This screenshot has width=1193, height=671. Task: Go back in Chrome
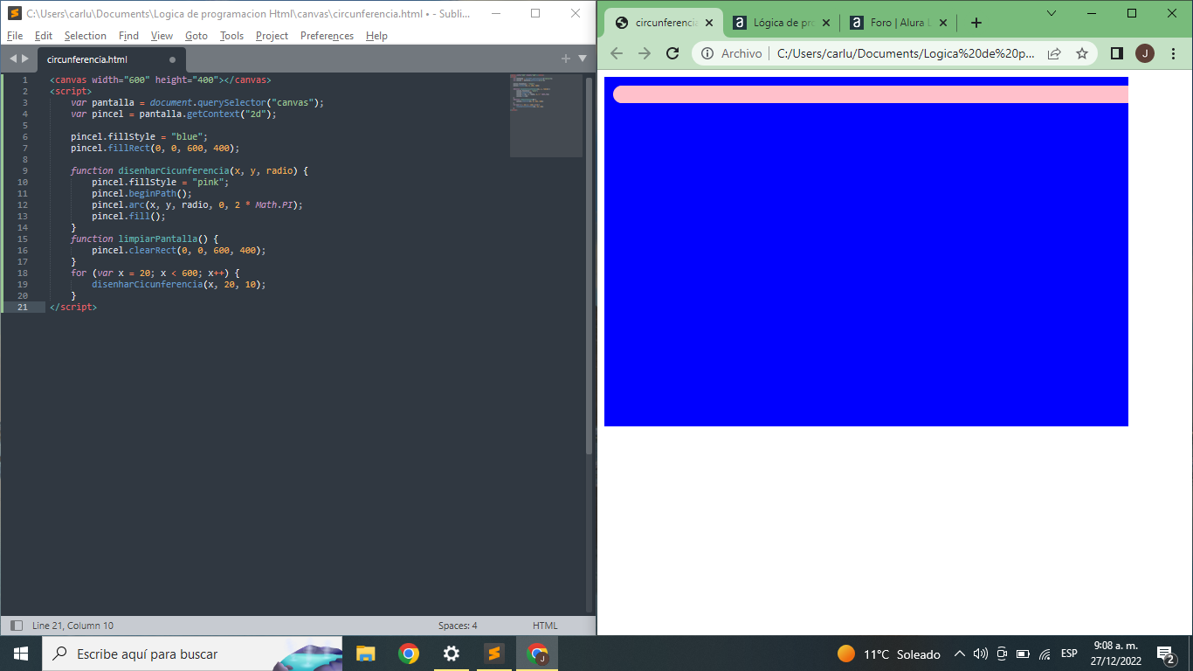pyautogui.click(x=617, y=53)
